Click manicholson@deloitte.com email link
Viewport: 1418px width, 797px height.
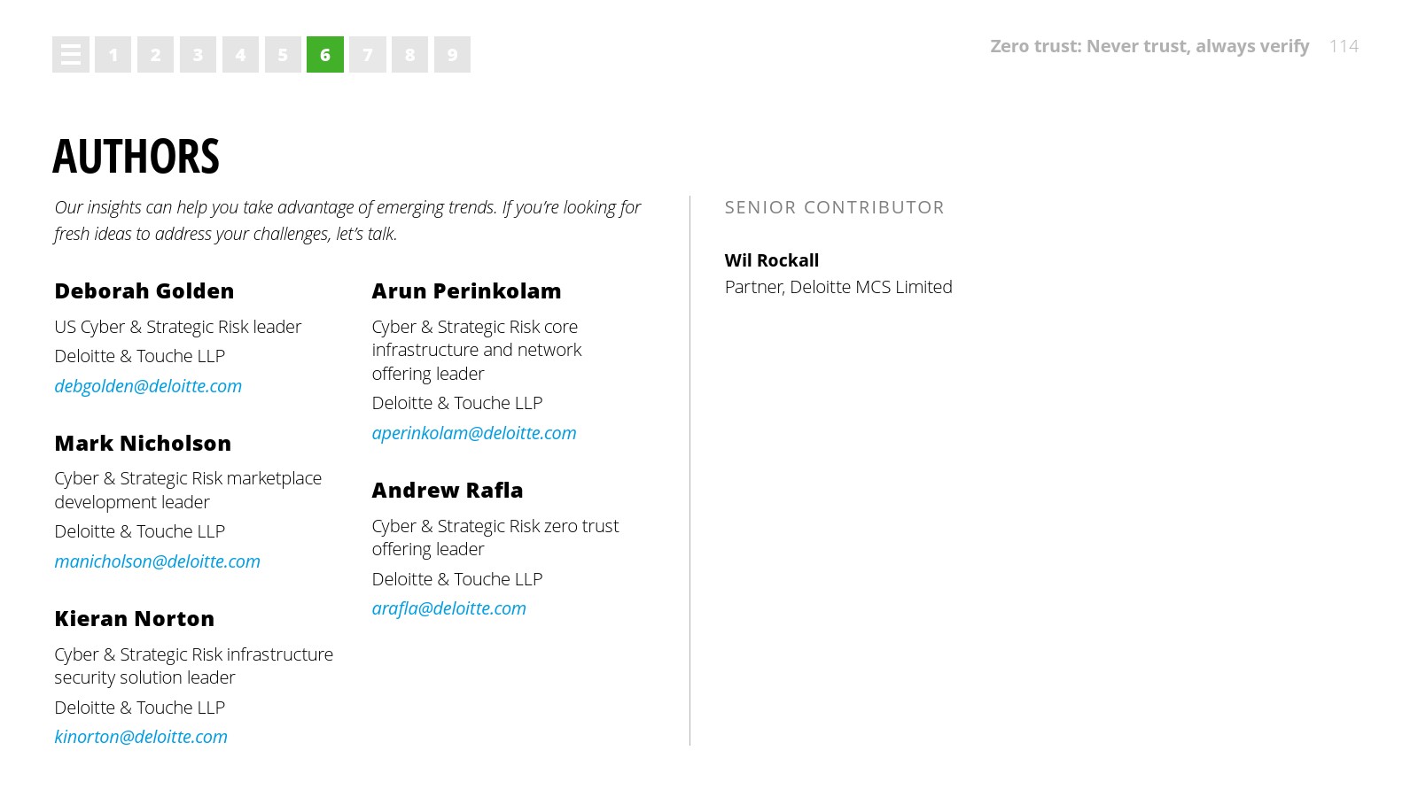tap(157, 561)
